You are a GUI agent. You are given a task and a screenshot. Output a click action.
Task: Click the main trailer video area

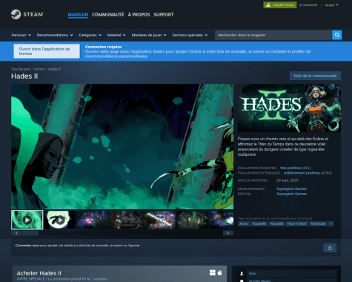[x=122, y=146]
